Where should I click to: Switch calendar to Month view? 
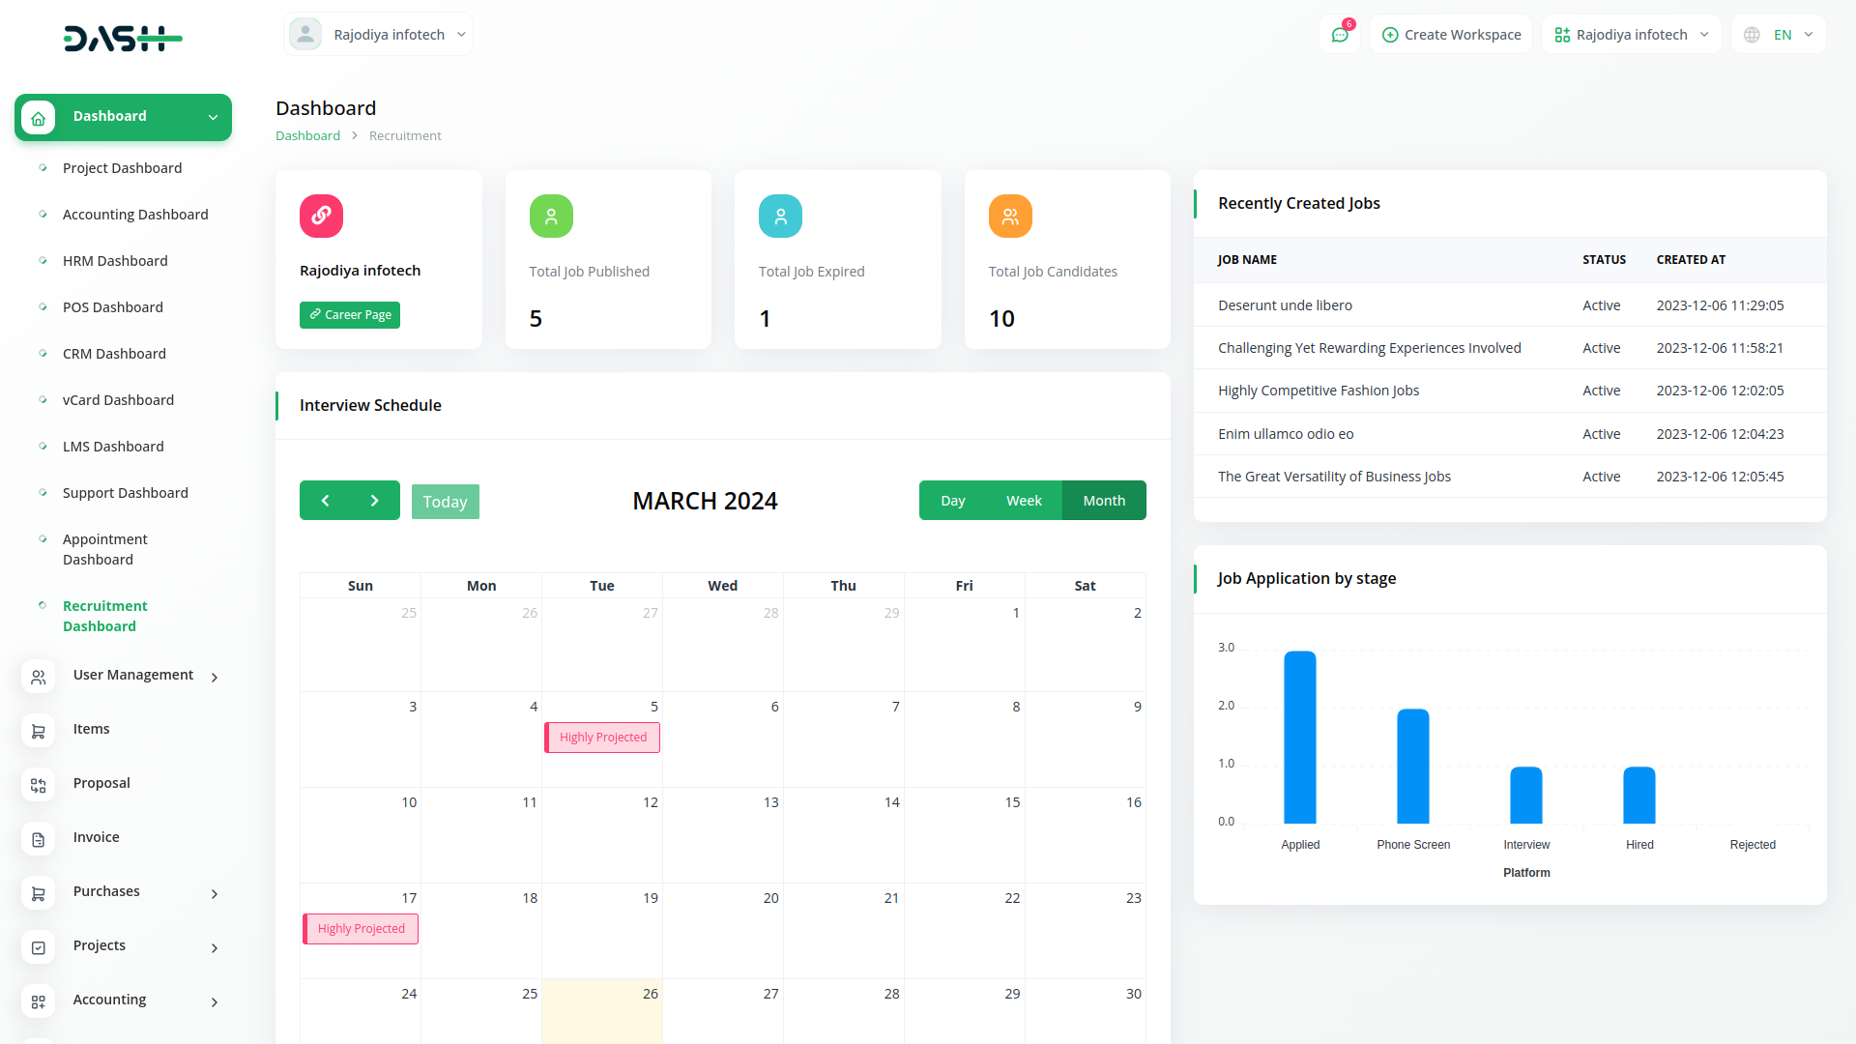[1104, 501]
